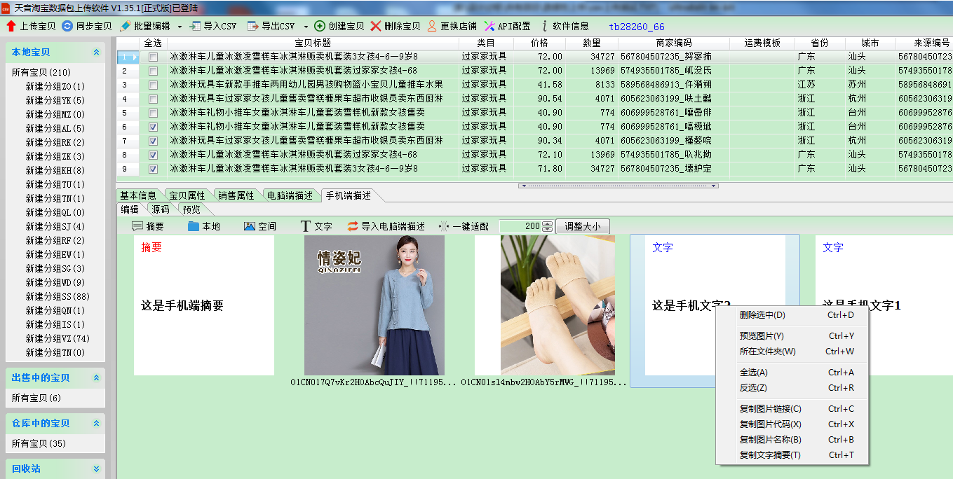
Task: Click the 更换店铺 switch shop icon
Action: click(432, 26)
